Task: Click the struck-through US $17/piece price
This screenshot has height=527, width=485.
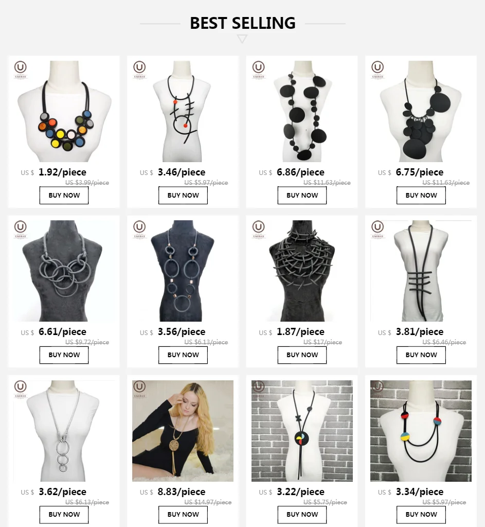Action: pyautogui.click(x=323, y=342)
